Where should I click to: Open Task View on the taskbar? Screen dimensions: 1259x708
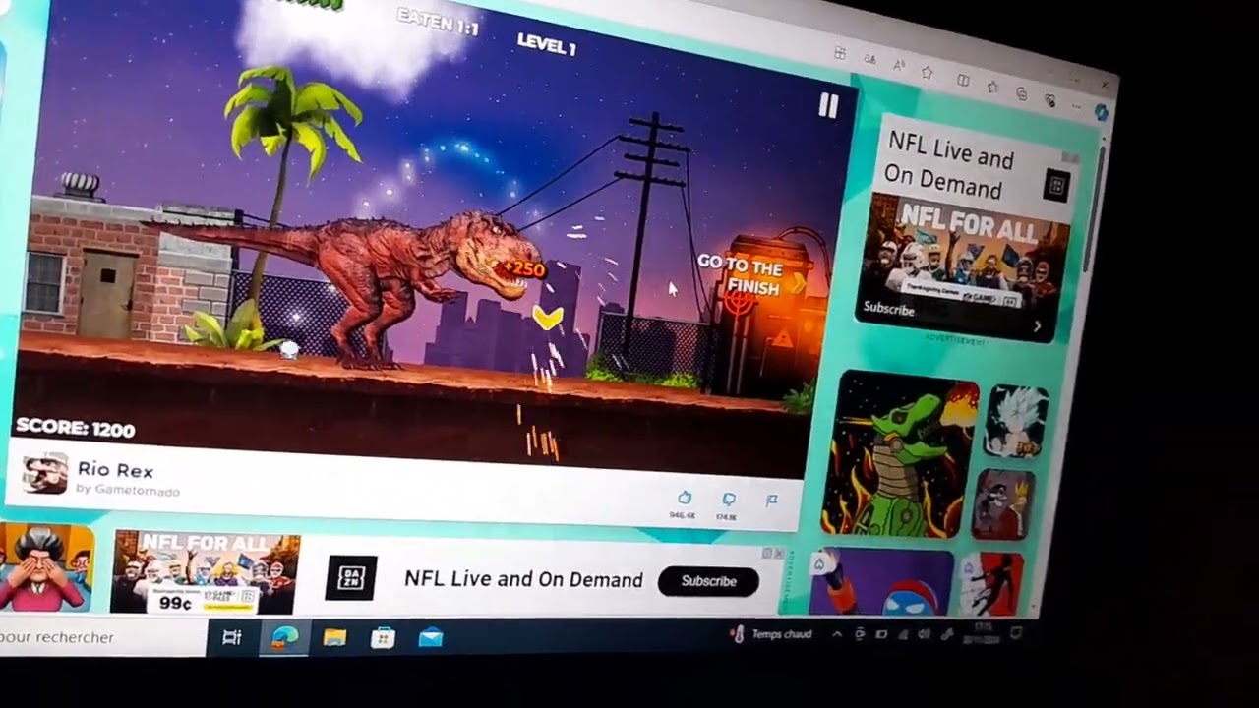tap(232, 638)
